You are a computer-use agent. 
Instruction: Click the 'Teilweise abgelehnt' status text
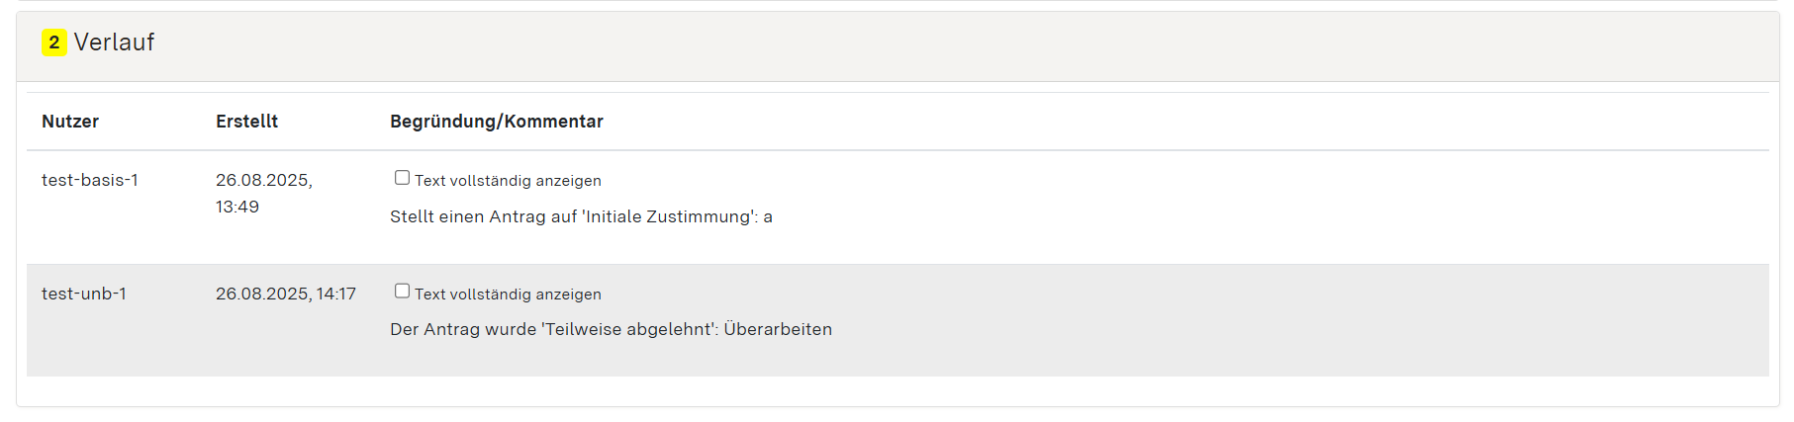[x=628, y=329]
